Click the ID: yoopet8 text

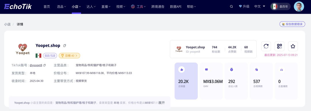tap(193, 52)
